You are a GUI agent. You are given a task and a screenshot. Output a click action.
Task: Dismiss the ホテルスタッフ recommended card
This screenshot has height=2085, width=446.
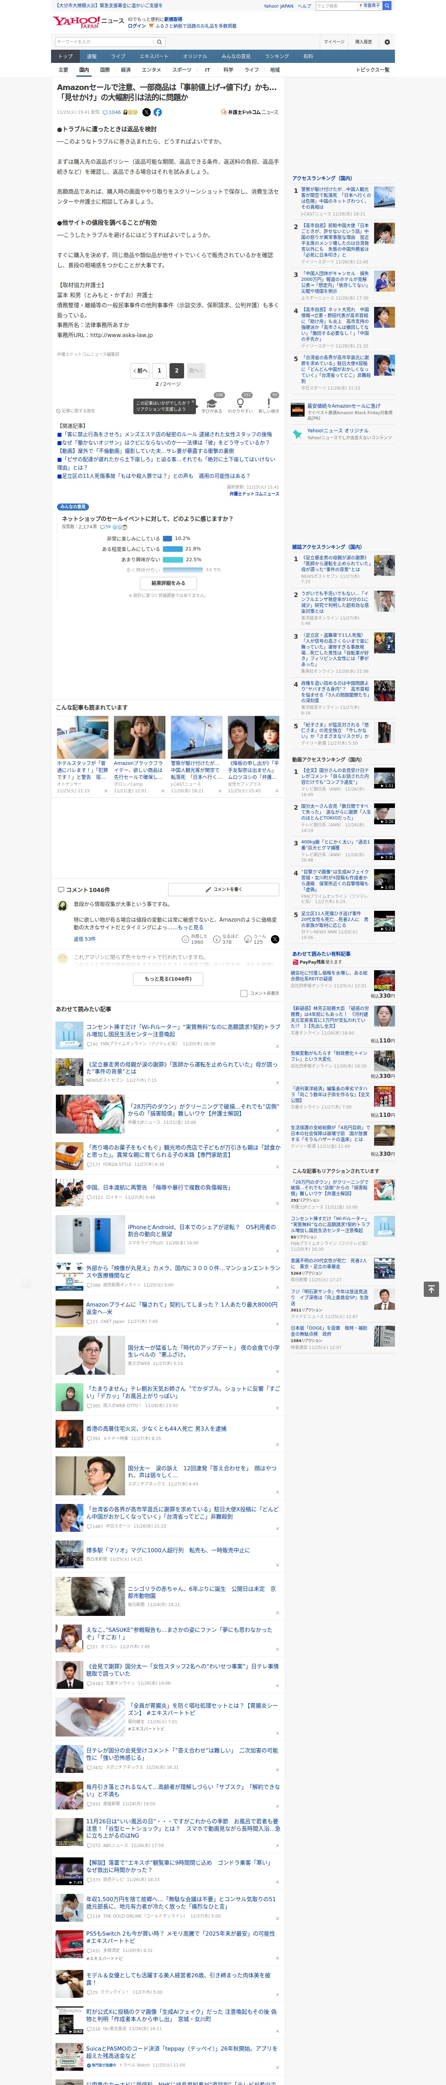point(105,791)
